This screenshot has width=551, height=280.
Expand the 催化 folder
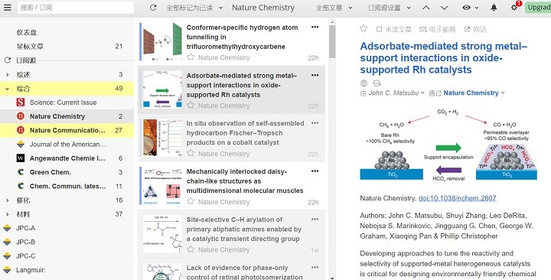pos(8,200)
